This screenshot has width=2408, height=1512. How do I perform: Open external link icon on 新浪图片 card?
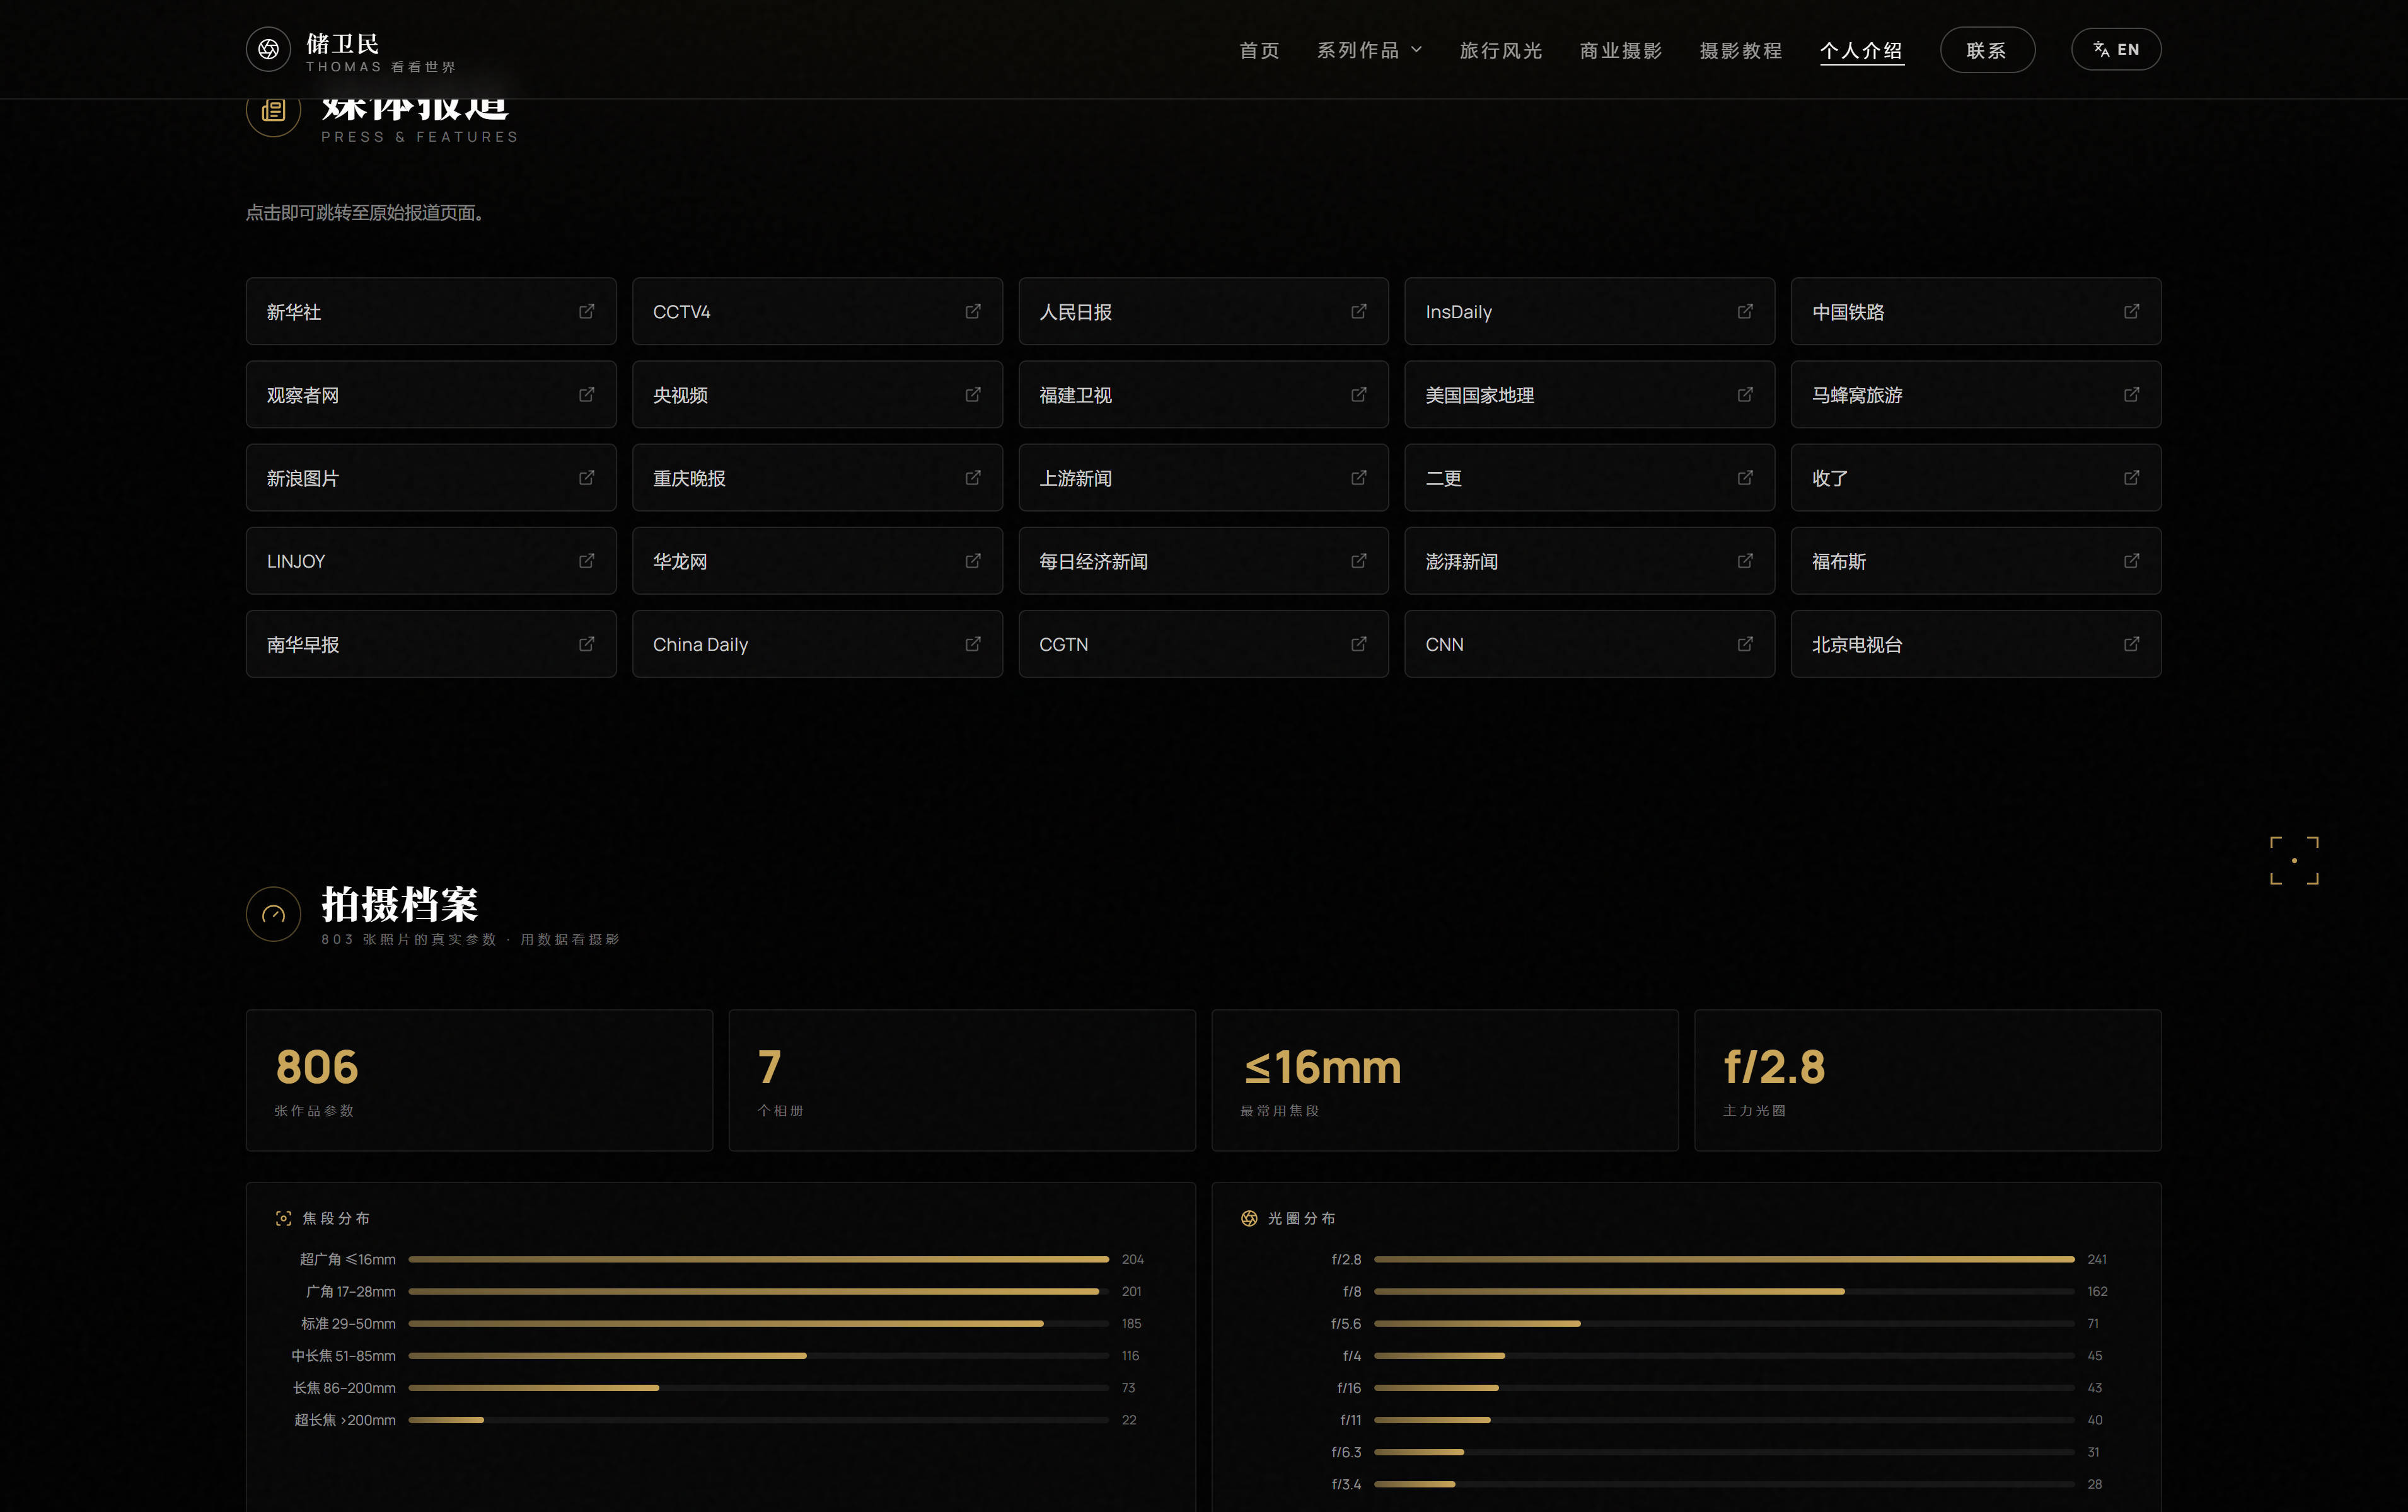tap(587, 478)
